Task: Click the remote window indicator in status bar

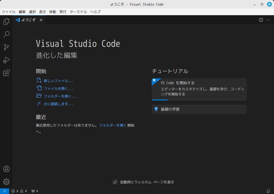Action: click(5, 191)
